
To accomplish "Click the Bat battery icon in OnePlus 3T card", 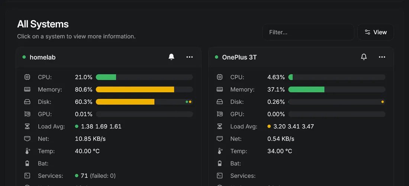I will (220, 163).
